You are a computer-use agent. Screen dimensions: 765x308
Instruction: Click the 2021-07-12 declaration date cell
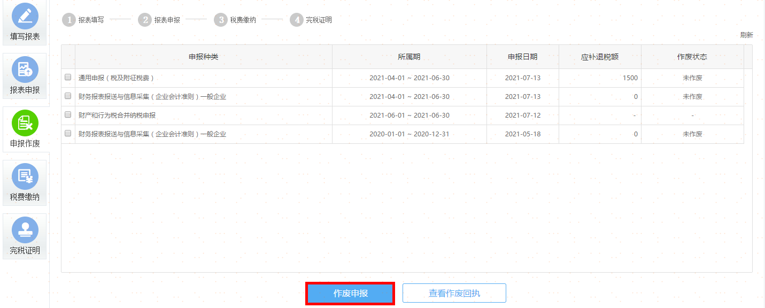pos(523,115)
